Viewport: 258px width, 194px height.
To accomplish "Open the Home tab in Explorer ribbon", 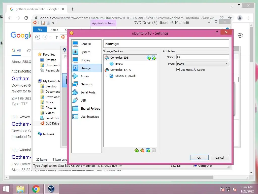I will [54, 30].
